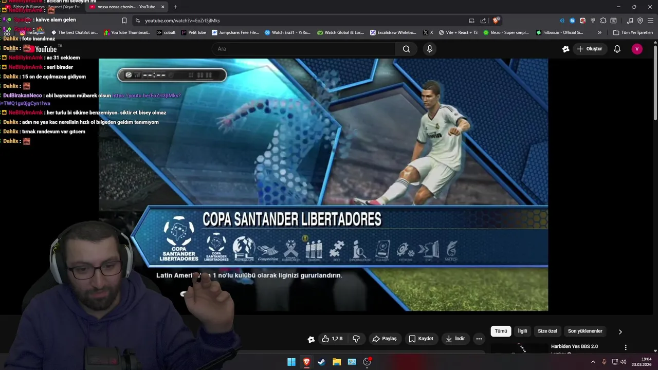Switch to the nossa nossa ebenin YouTube tab

coord(127,7)
